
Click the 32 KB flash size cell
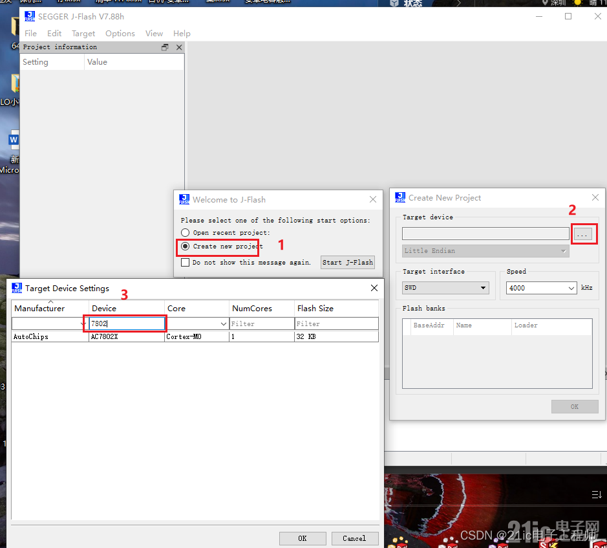(336, 336)
